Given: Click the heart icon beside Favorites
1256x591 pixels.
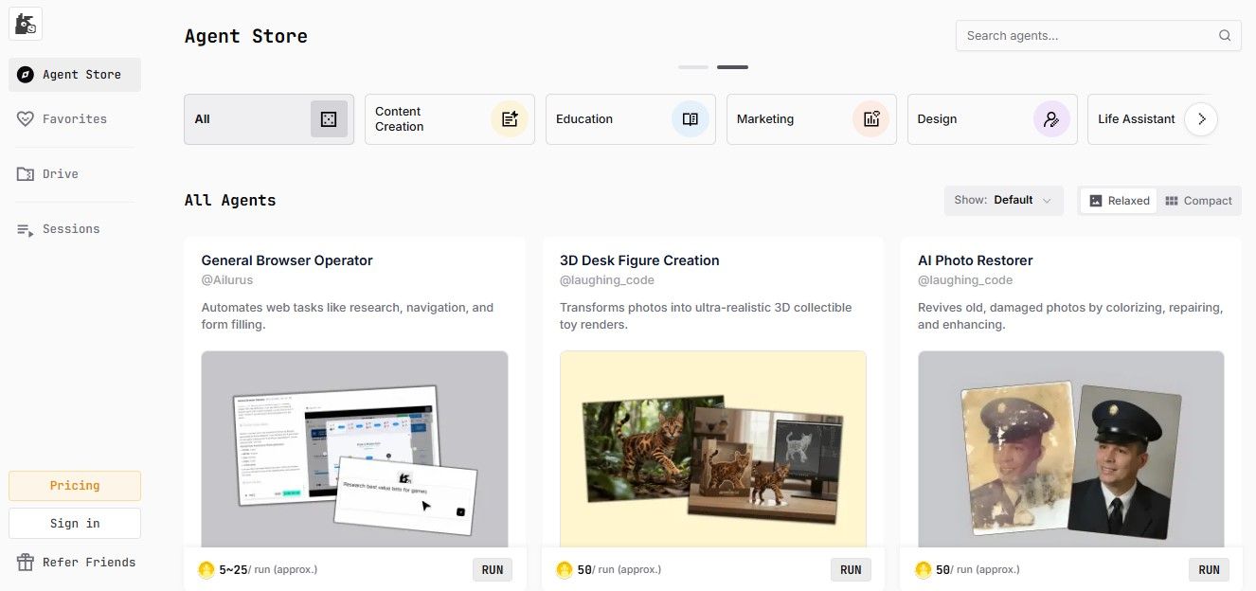Looking at the screenshot, I should point(26,119).
